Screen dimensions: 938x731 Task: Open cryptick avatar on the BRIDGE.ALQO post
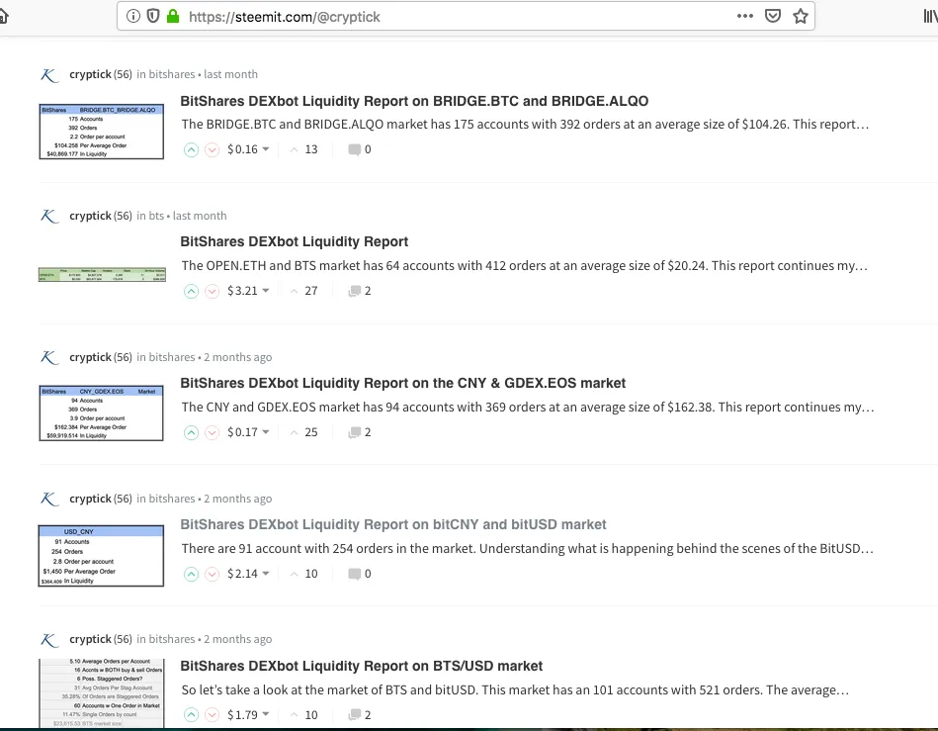tap(49, 75)
